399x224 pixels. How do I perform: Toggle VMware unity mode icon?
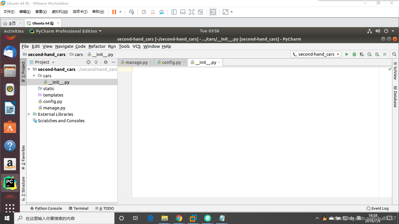pos(200,12)
